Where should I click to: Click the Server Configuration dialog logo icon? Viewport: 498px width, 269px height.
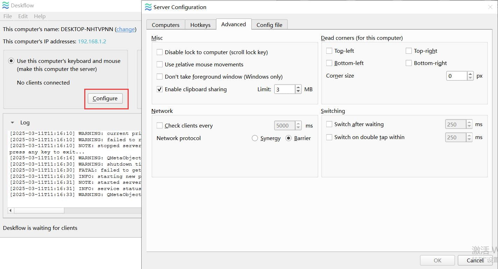point(148,7)
